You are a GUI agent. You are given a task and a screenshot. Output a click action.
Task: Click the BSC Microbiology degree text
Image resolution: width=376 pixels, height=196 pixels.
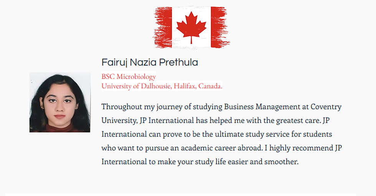129,76
